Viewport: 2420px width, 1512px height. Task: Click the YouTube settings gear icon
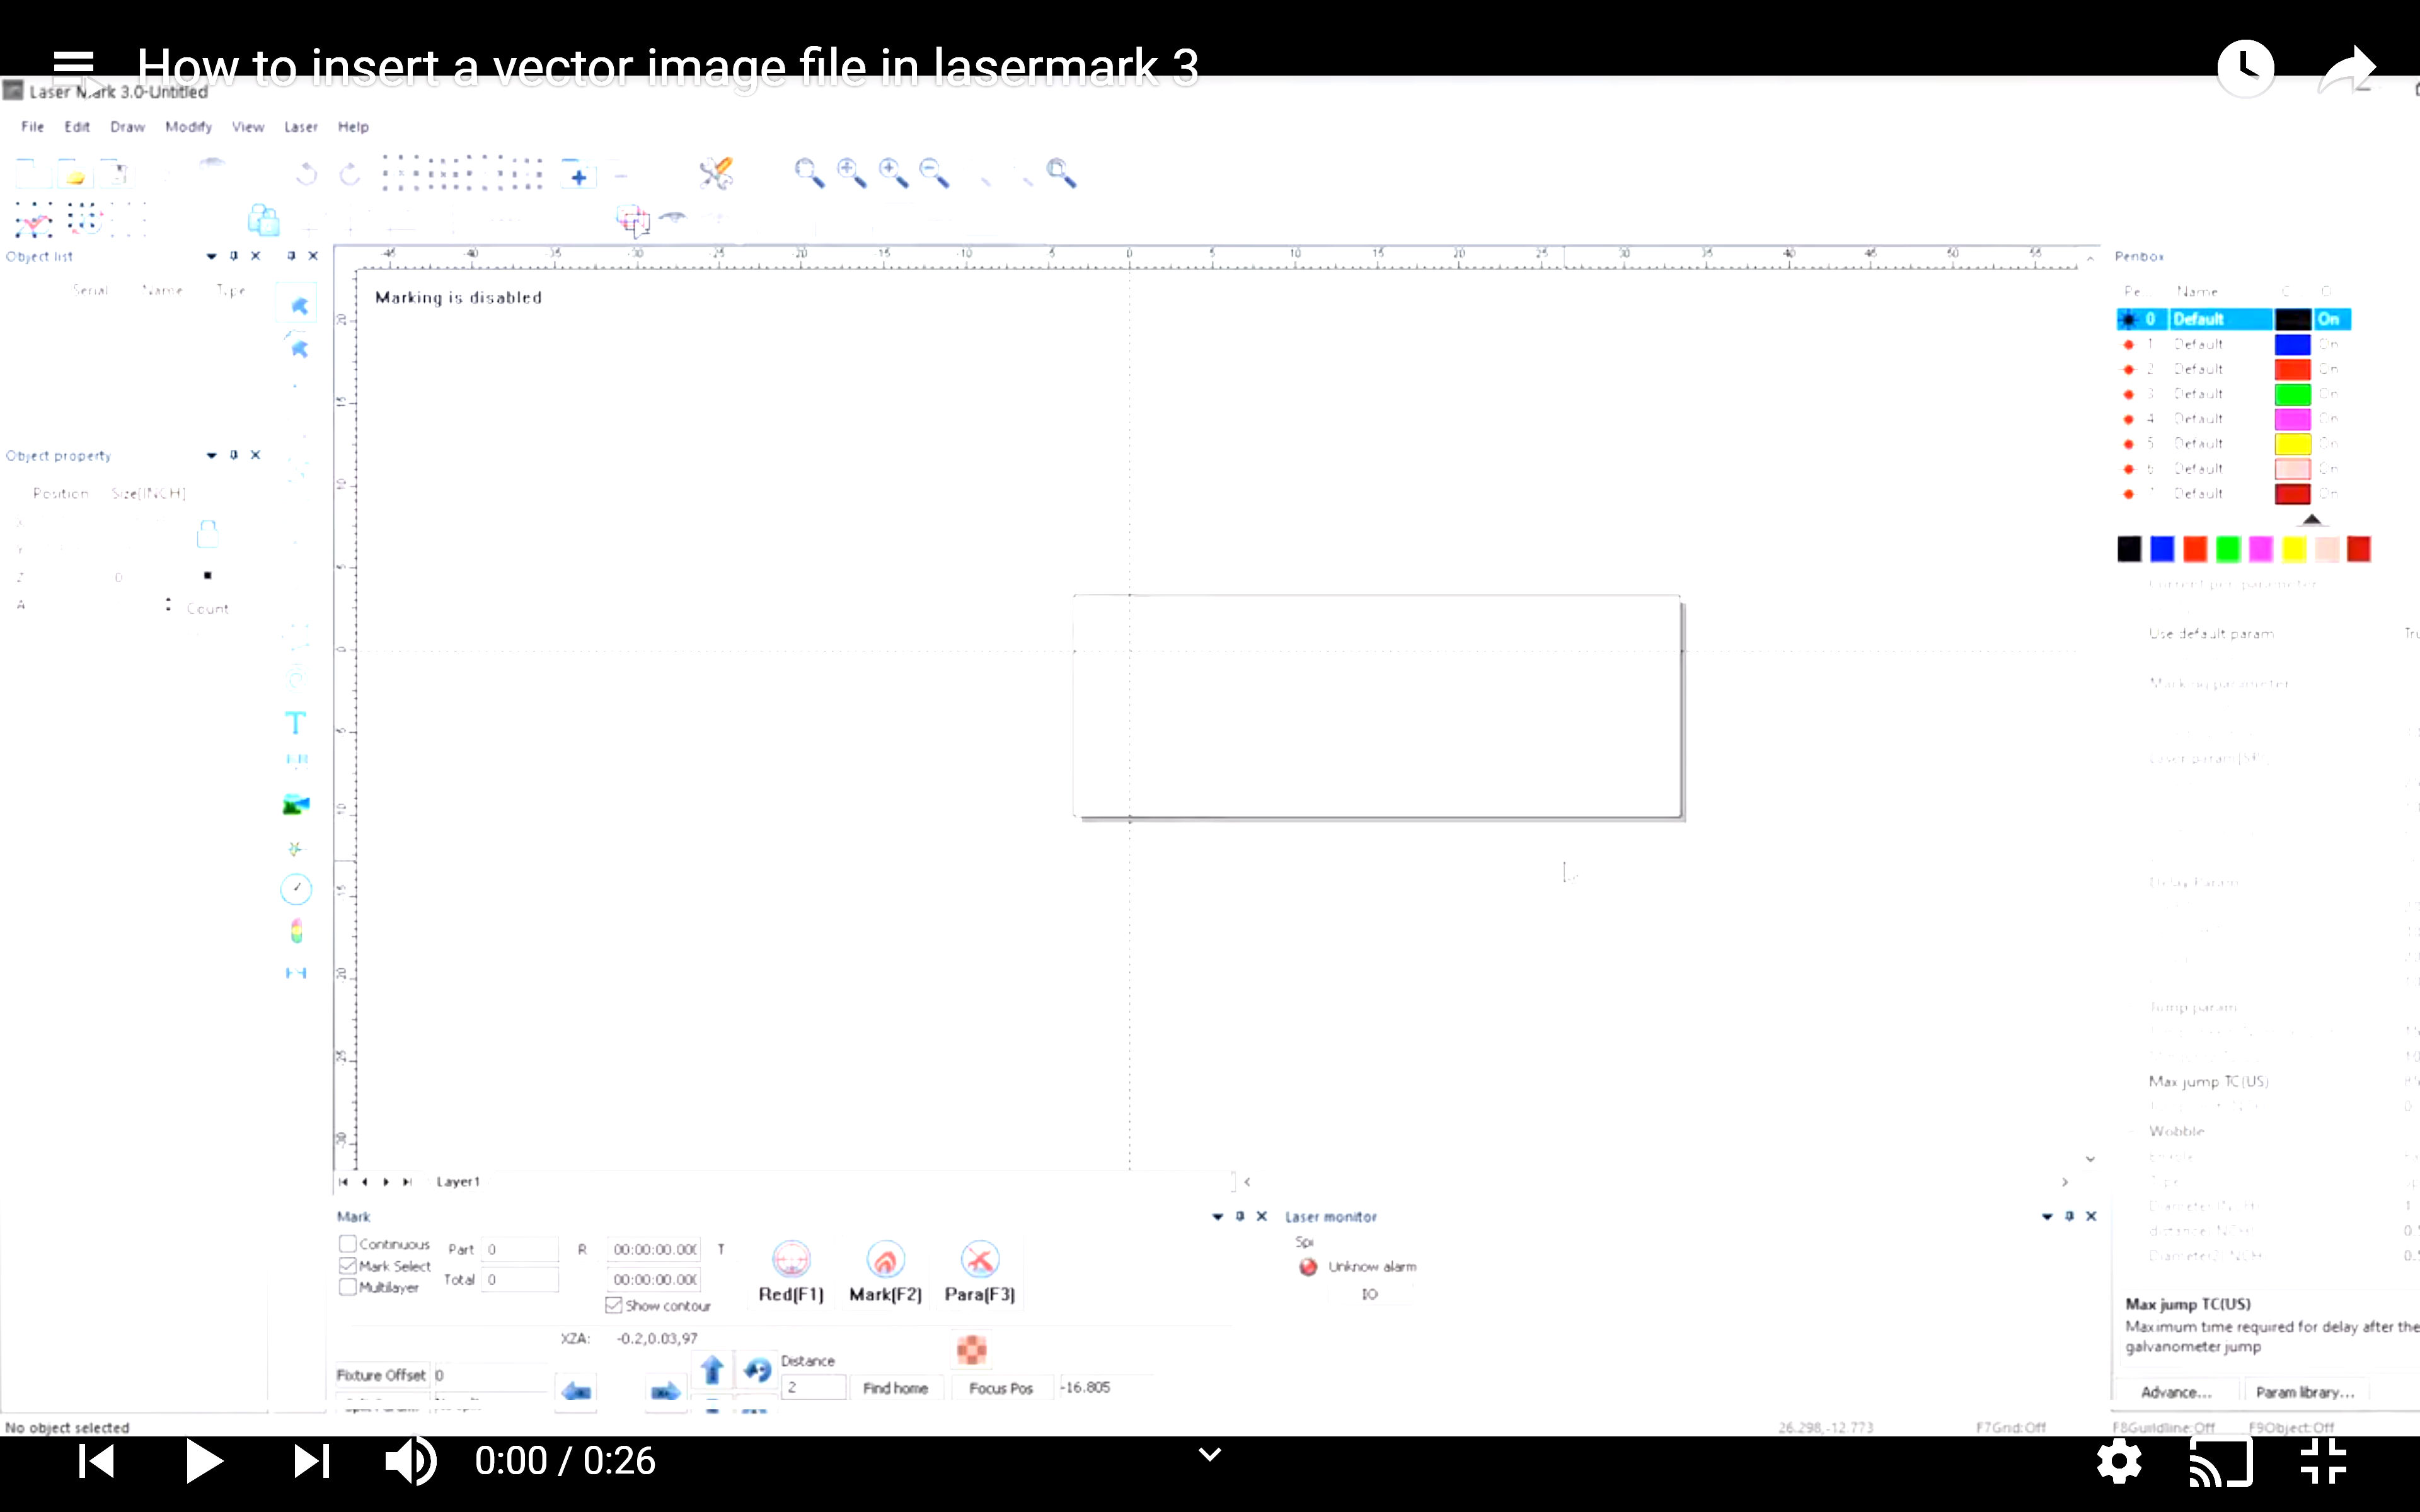point(2119,1462)
